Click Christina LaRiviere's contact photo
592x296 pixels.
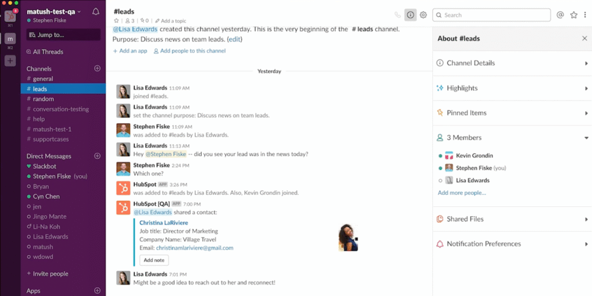point(348,238)
